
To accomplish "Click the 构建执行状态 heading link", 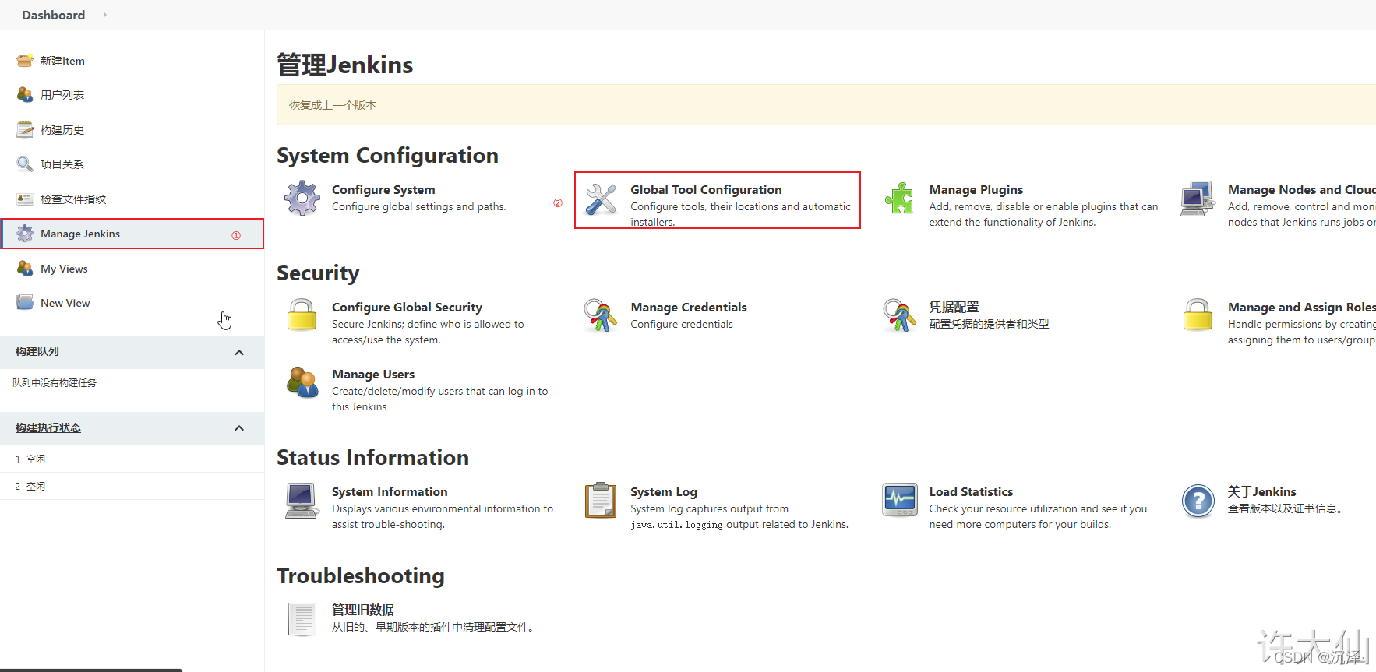I will click(x=48, y=428).
